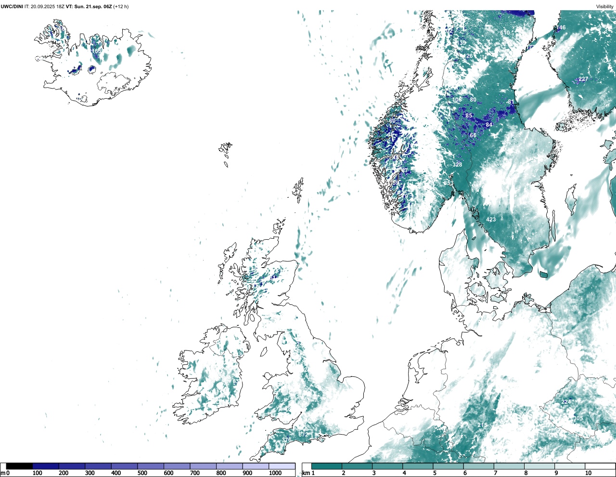This screenshot has height=477, width=616.
Task: Click the '139' visibility value on the map
Action: click(x=462, y=43)
